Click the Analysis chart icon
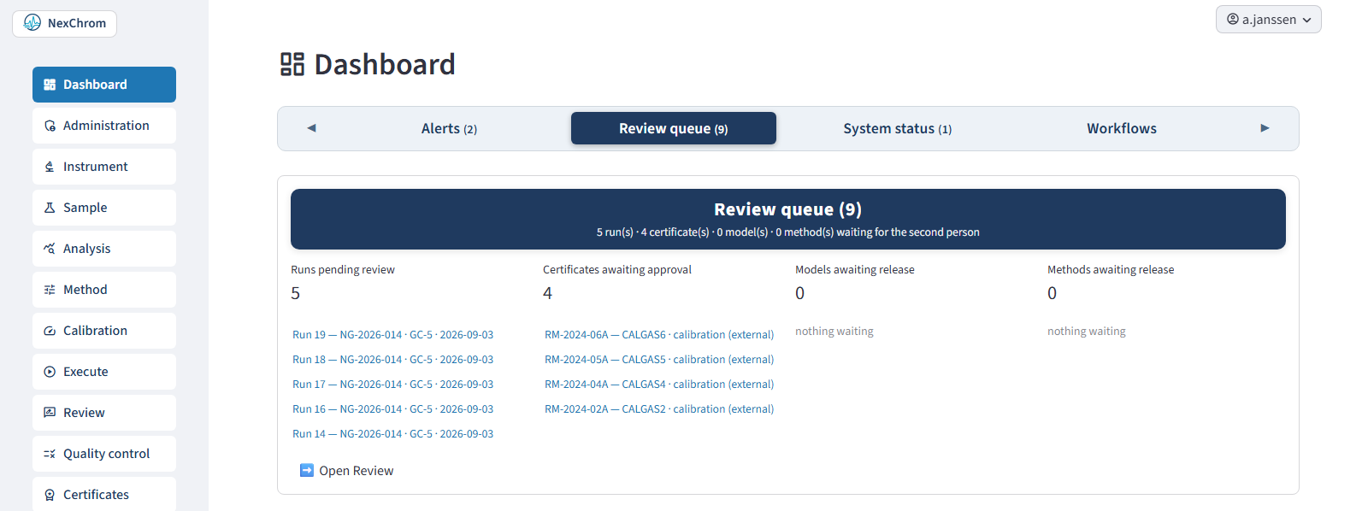 pos(50,249)
